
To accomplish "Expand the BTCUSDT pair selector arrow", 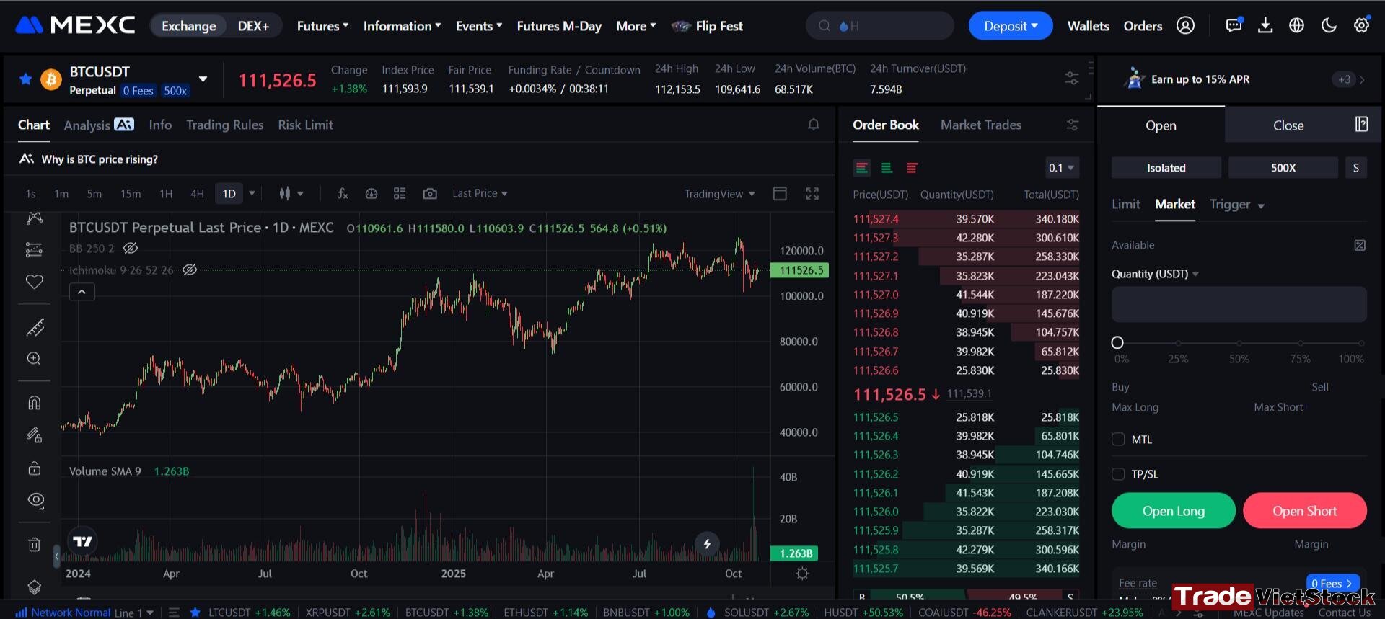I will (203, 79).
